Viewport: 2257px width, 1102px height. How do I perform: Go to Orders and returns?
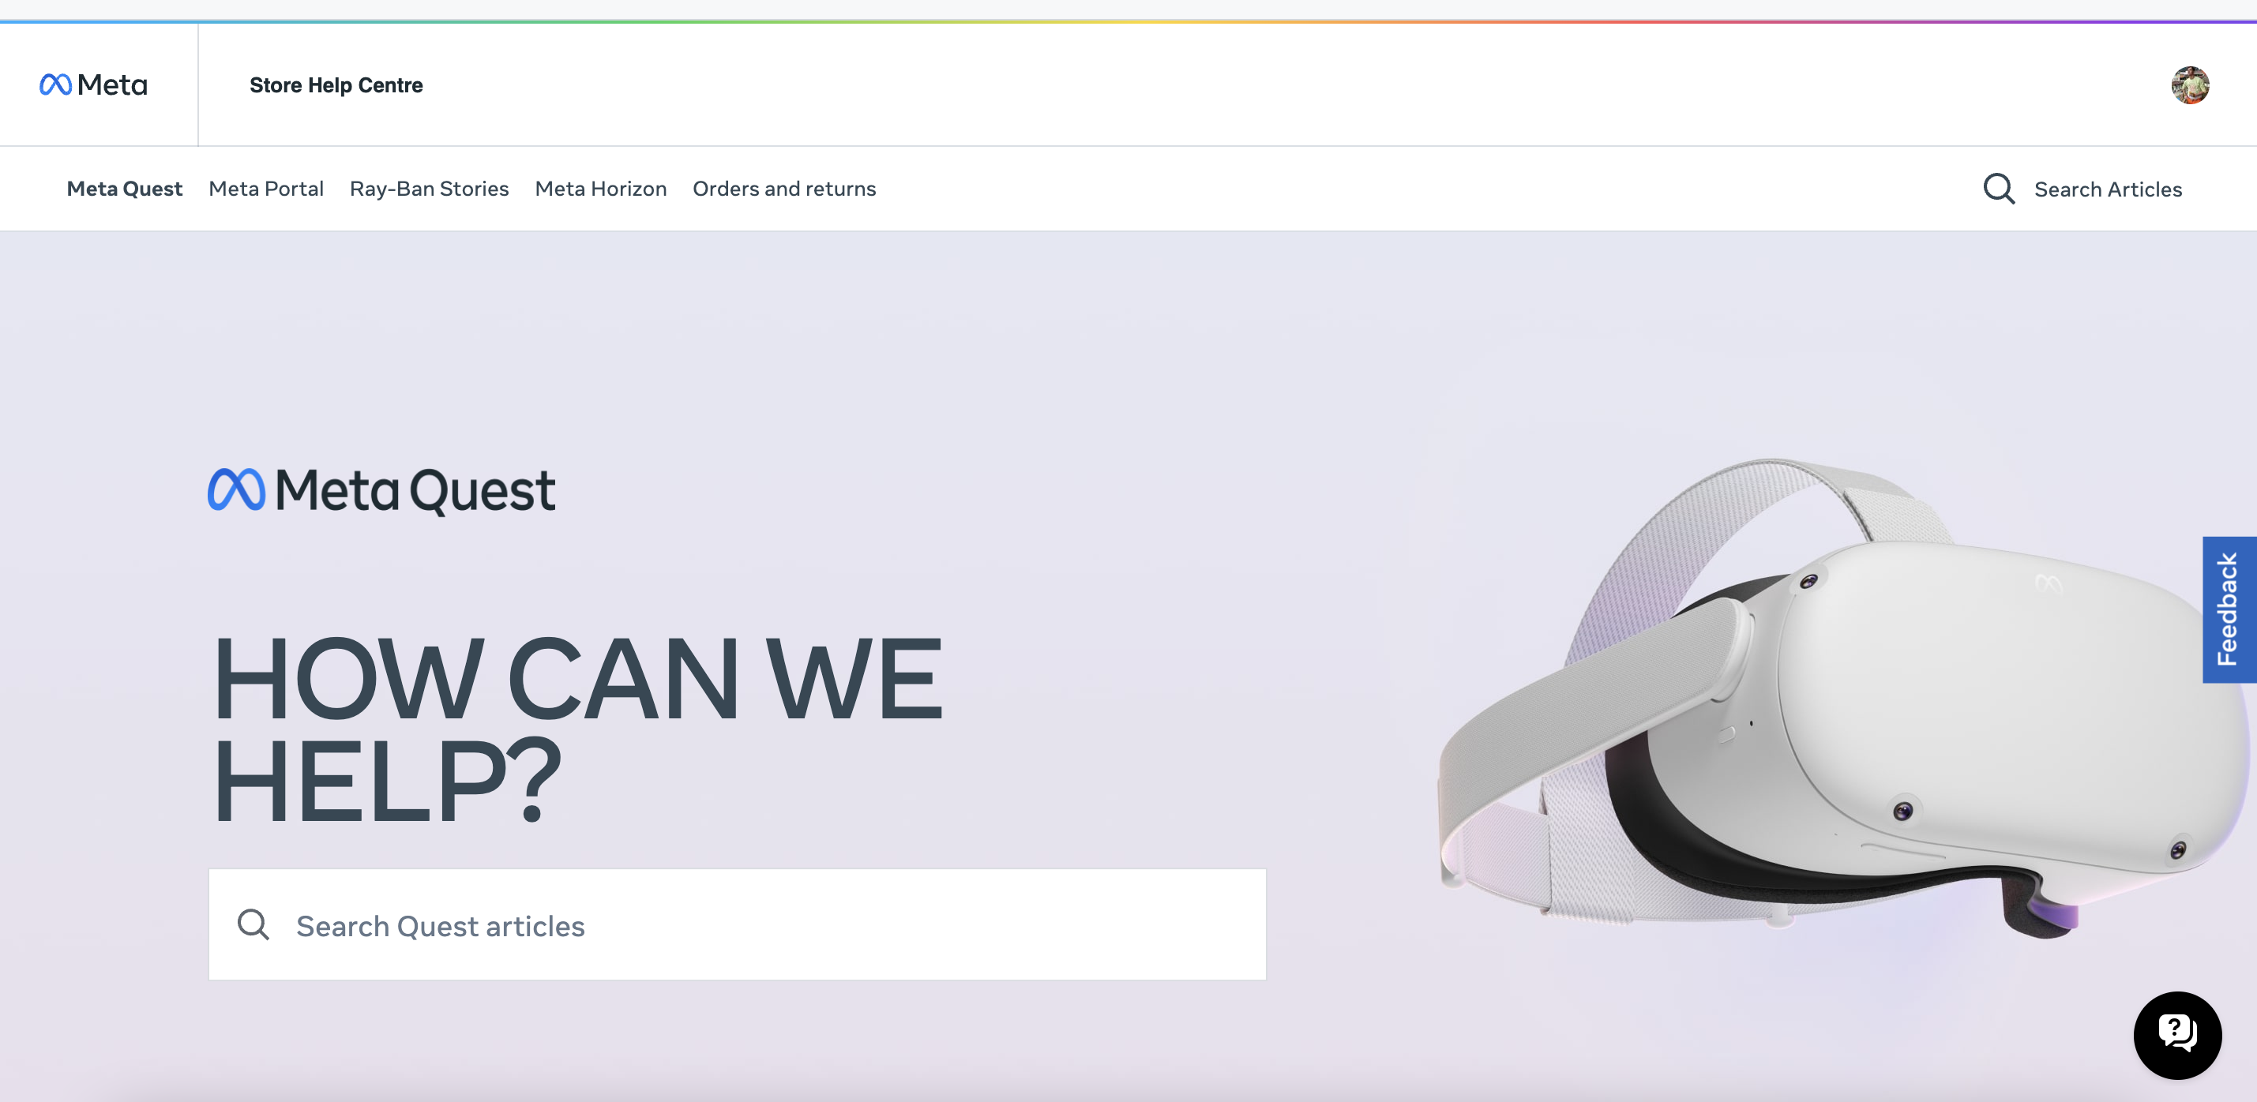784,189
